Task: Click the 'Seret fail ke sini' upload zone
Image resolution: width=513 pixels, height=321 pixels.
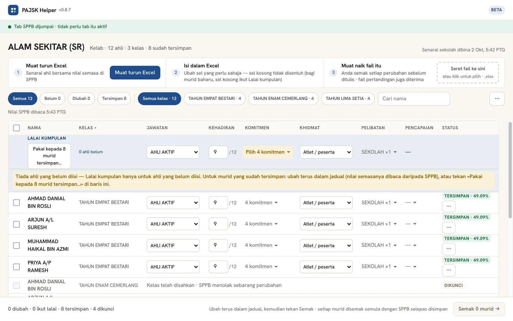Action: [468, 72]
